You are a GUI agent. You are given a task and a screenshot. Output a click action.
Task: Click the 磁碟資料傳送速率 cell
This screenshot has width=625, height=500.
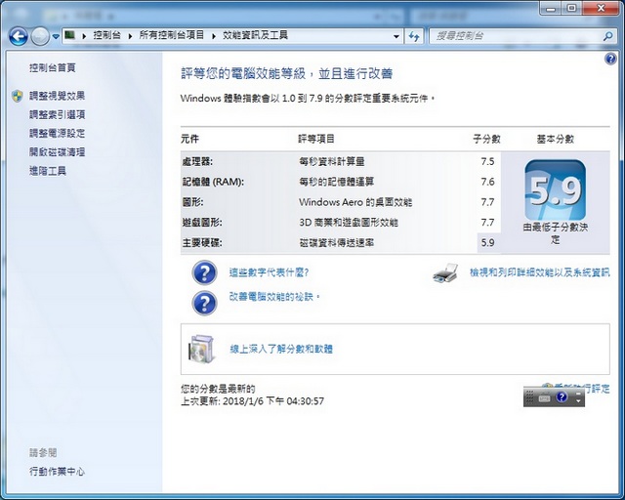click(337, 243)
